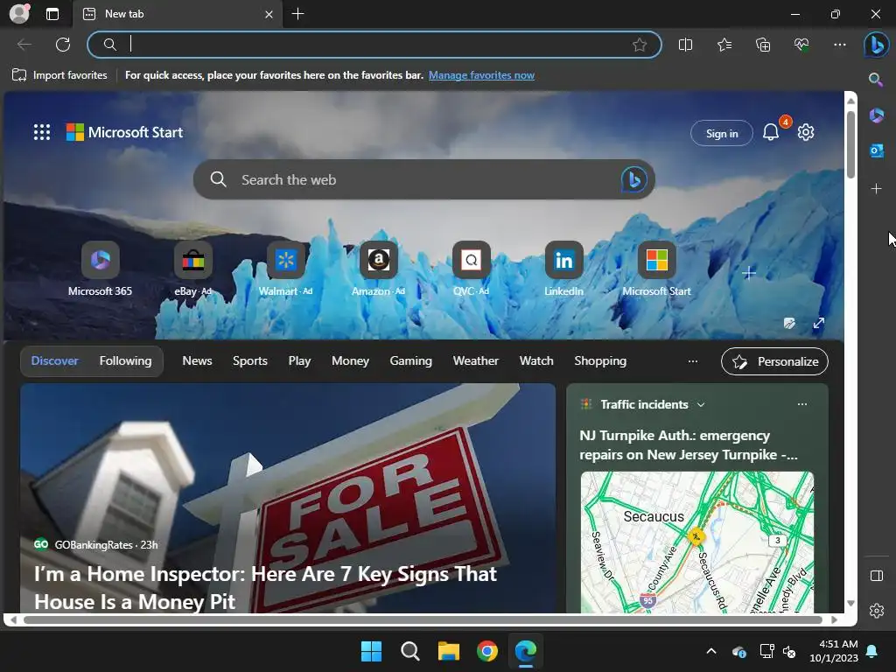
Task: Open the News tab
Action: [x=197, y=361]
